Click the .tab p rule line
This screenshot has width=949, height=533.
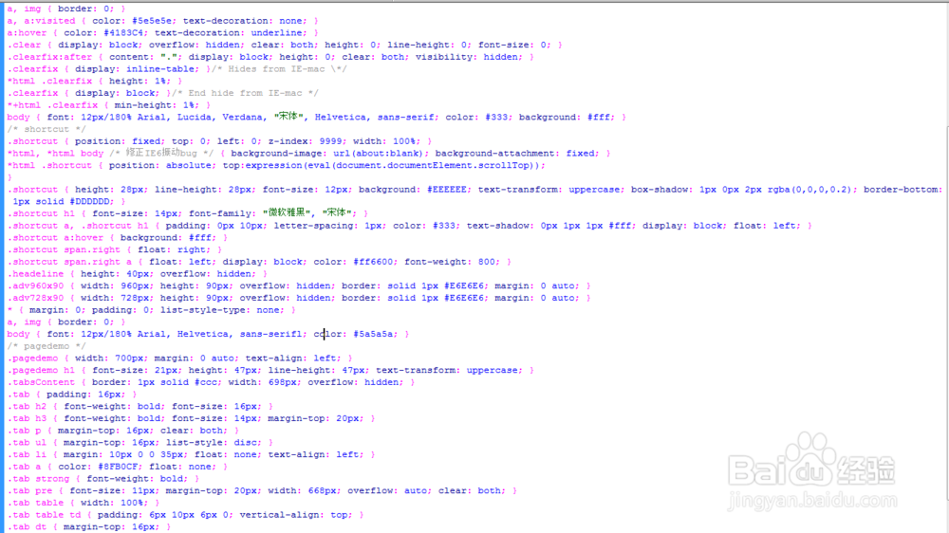pyautogui.click(x=122, y=431)
